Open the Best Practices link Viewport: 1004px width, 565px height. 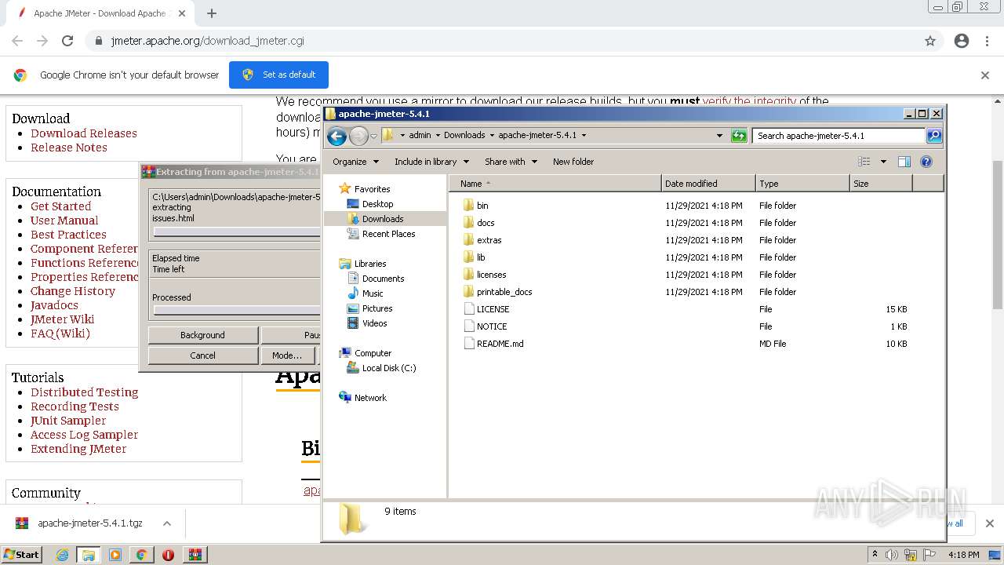coord(68,235)
